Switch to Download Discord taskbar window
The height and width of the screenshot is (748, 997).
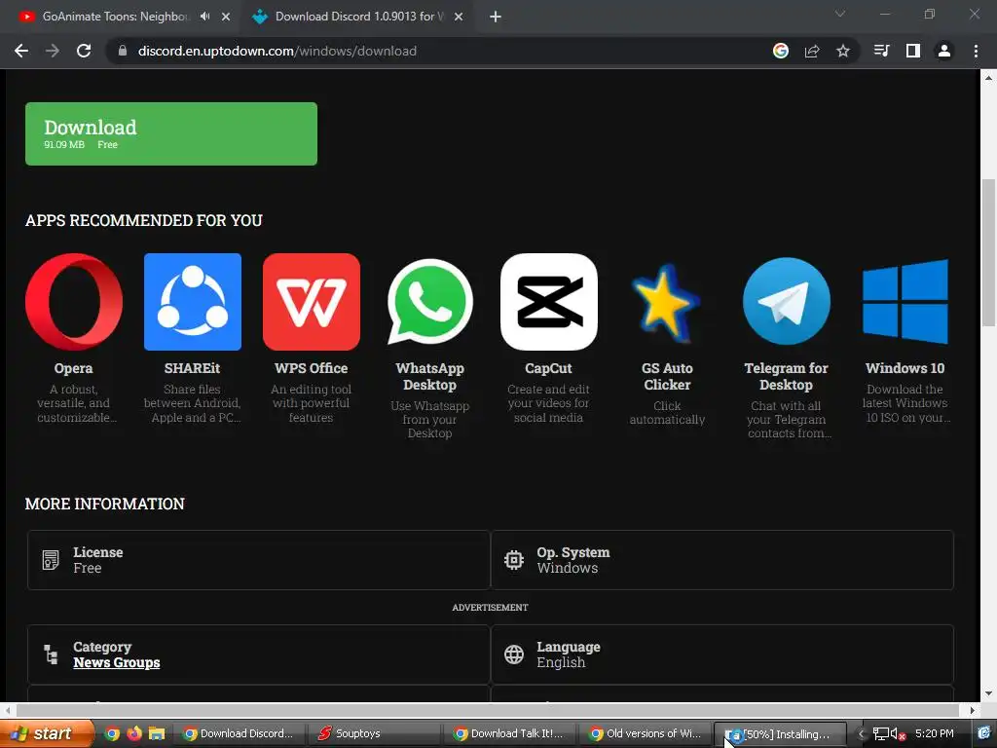[x=240, y=733]
